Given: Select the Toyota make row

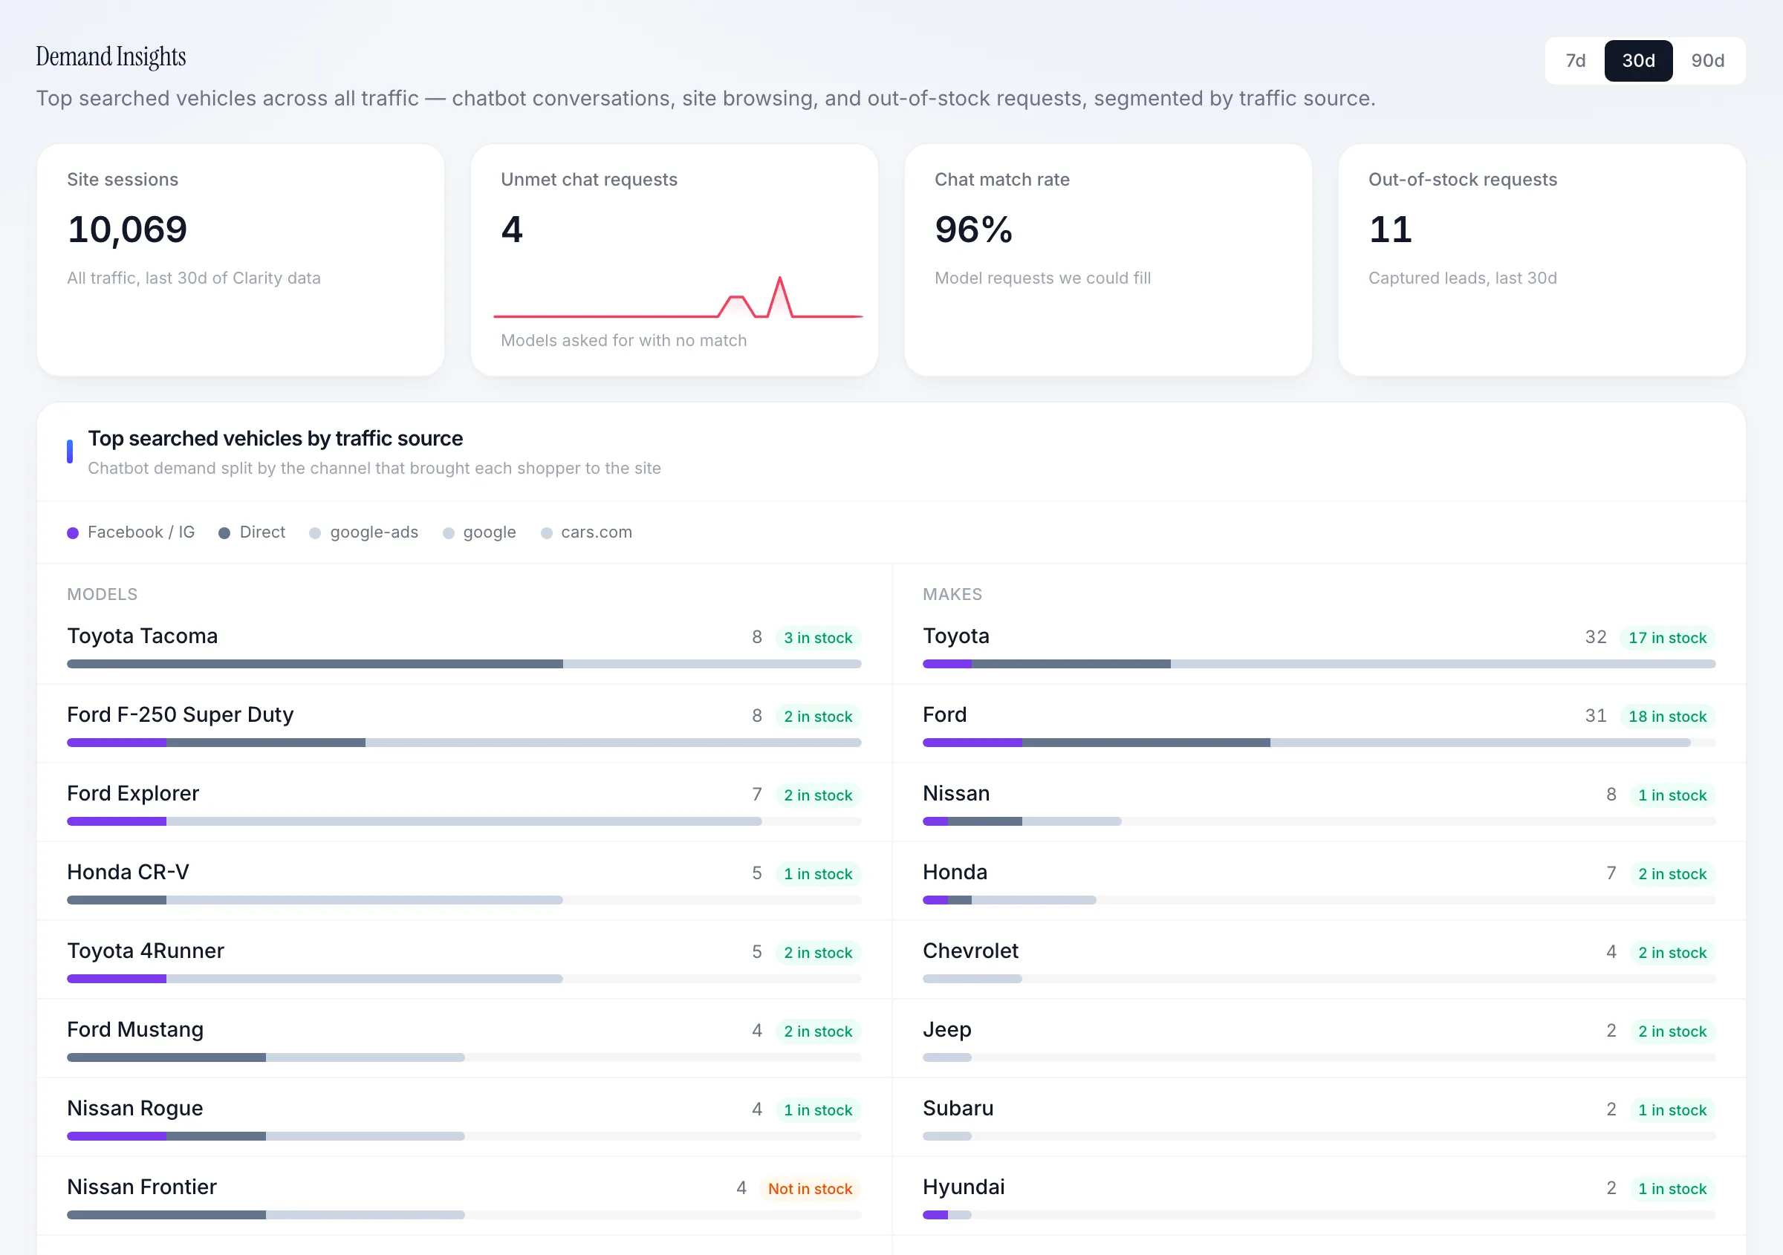Looking at the screenshot, I should [x=1319, y=646].
